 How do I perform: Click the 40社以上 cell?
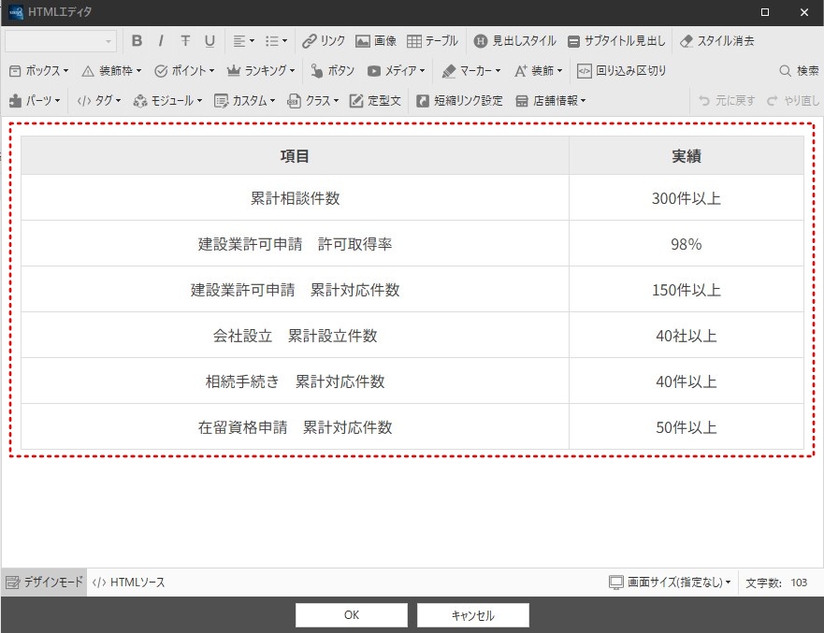tap(687, 335)
